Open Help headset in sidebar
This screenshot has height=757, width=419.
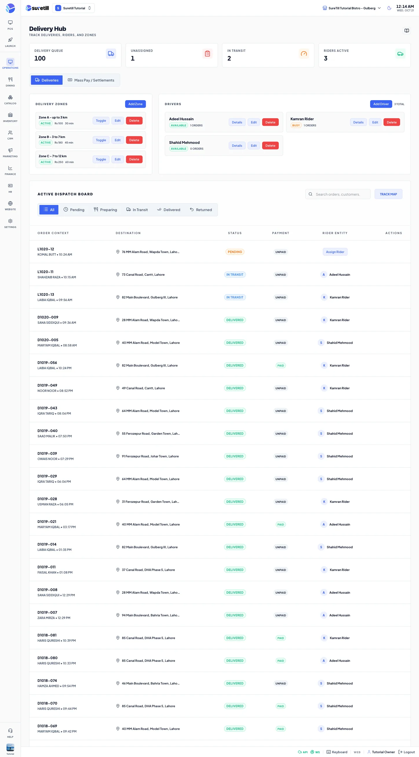[x=10, y=733]
